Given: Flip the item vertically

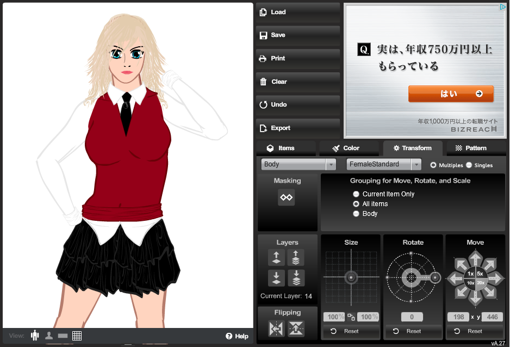Looking at the screenshot, I should [x=296, y=329].
